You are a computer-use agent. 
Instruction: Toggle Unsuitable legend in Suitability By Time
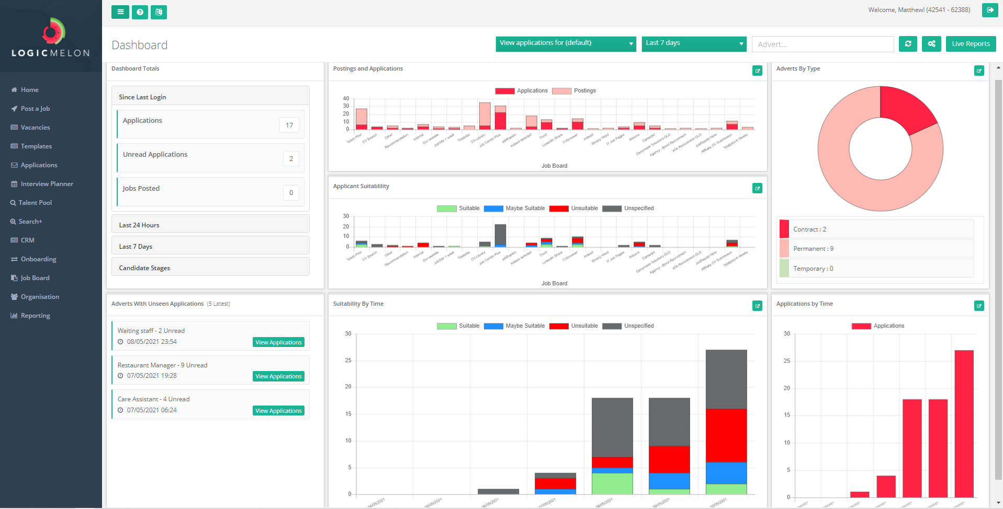tap(573, 326)
